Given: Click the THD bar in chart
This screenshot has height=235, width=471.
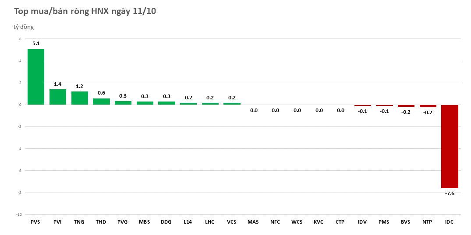Looking at the screenshot, I should [x=101, y=102].
